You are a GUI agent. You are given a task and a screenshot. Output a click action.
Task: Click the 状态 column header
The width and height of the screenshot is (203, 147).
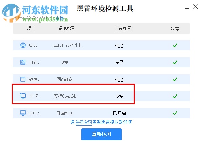tap(175, 29)
